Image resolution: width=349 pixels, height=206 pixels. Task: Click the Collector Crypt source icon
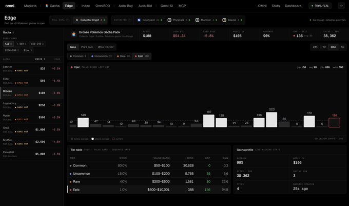(77, 20)
